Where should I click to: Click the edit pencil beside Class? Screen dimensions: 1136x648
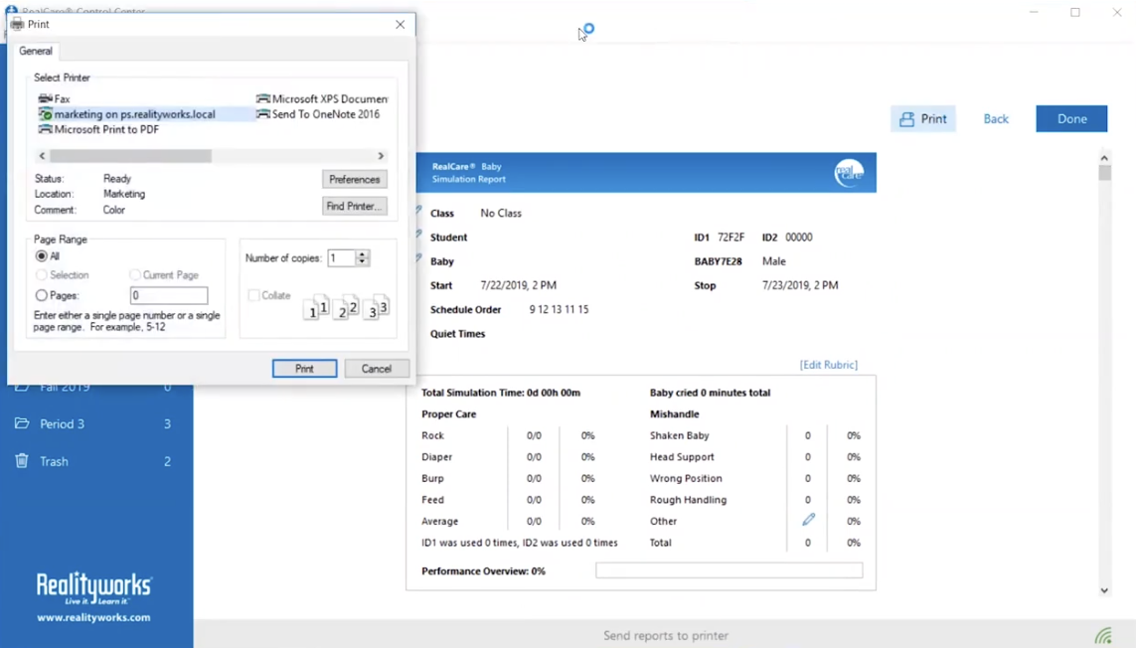418,211
